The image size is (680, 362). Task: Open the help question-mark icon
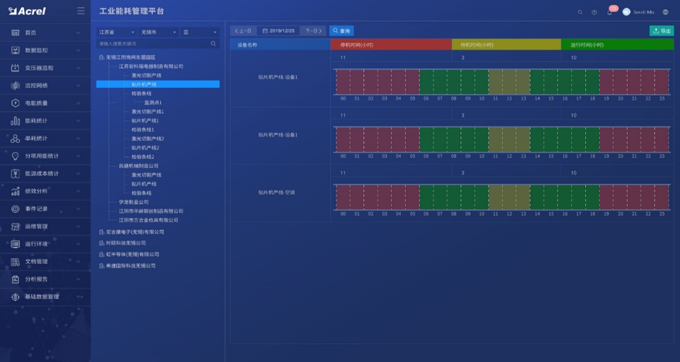(x=594, y=12)
